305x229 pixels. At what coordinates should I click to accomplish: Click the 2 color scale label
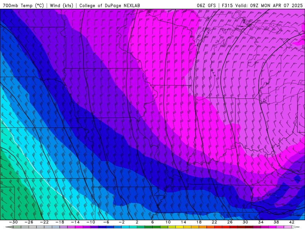pos(137,222)
